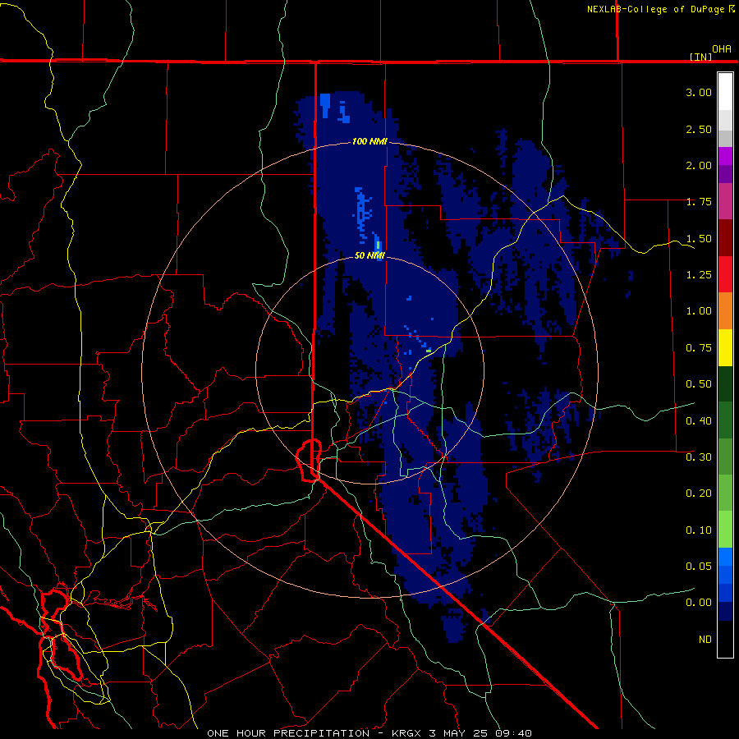Click the 0.40 legend value
This screenshot has height=739, width=739.
[699, 420]
